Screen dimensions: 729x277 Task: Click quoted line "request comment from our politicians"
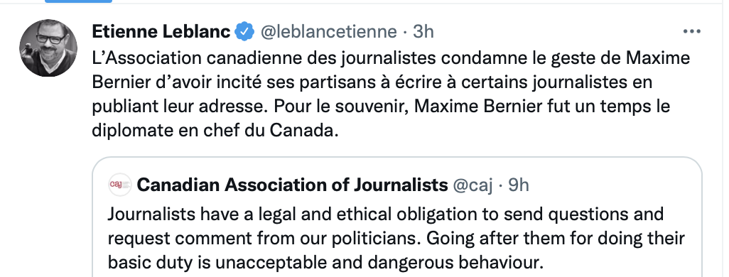click(396, 239)
